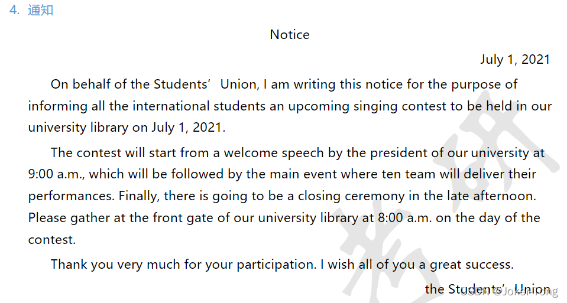
Task: Click the word 'contest.' ending the second paragraph
Action: 51,240
